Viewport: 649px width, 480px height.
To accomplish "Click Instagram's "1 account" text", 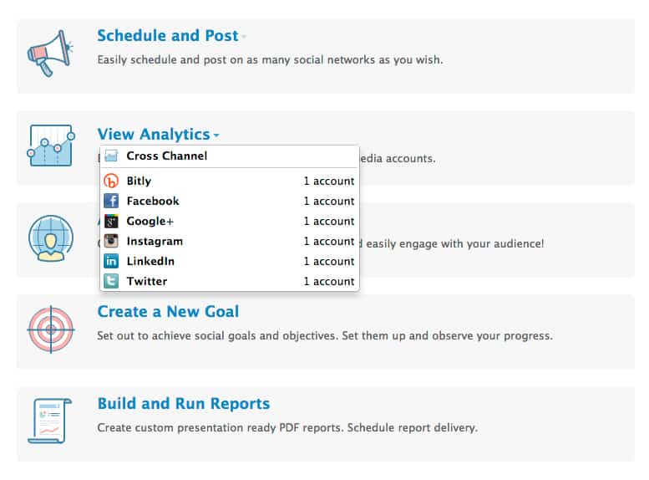I will 329,241.
